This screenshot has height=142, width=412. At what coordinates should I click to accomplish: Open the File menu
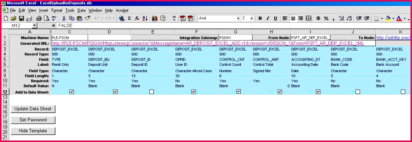(13, 10)
